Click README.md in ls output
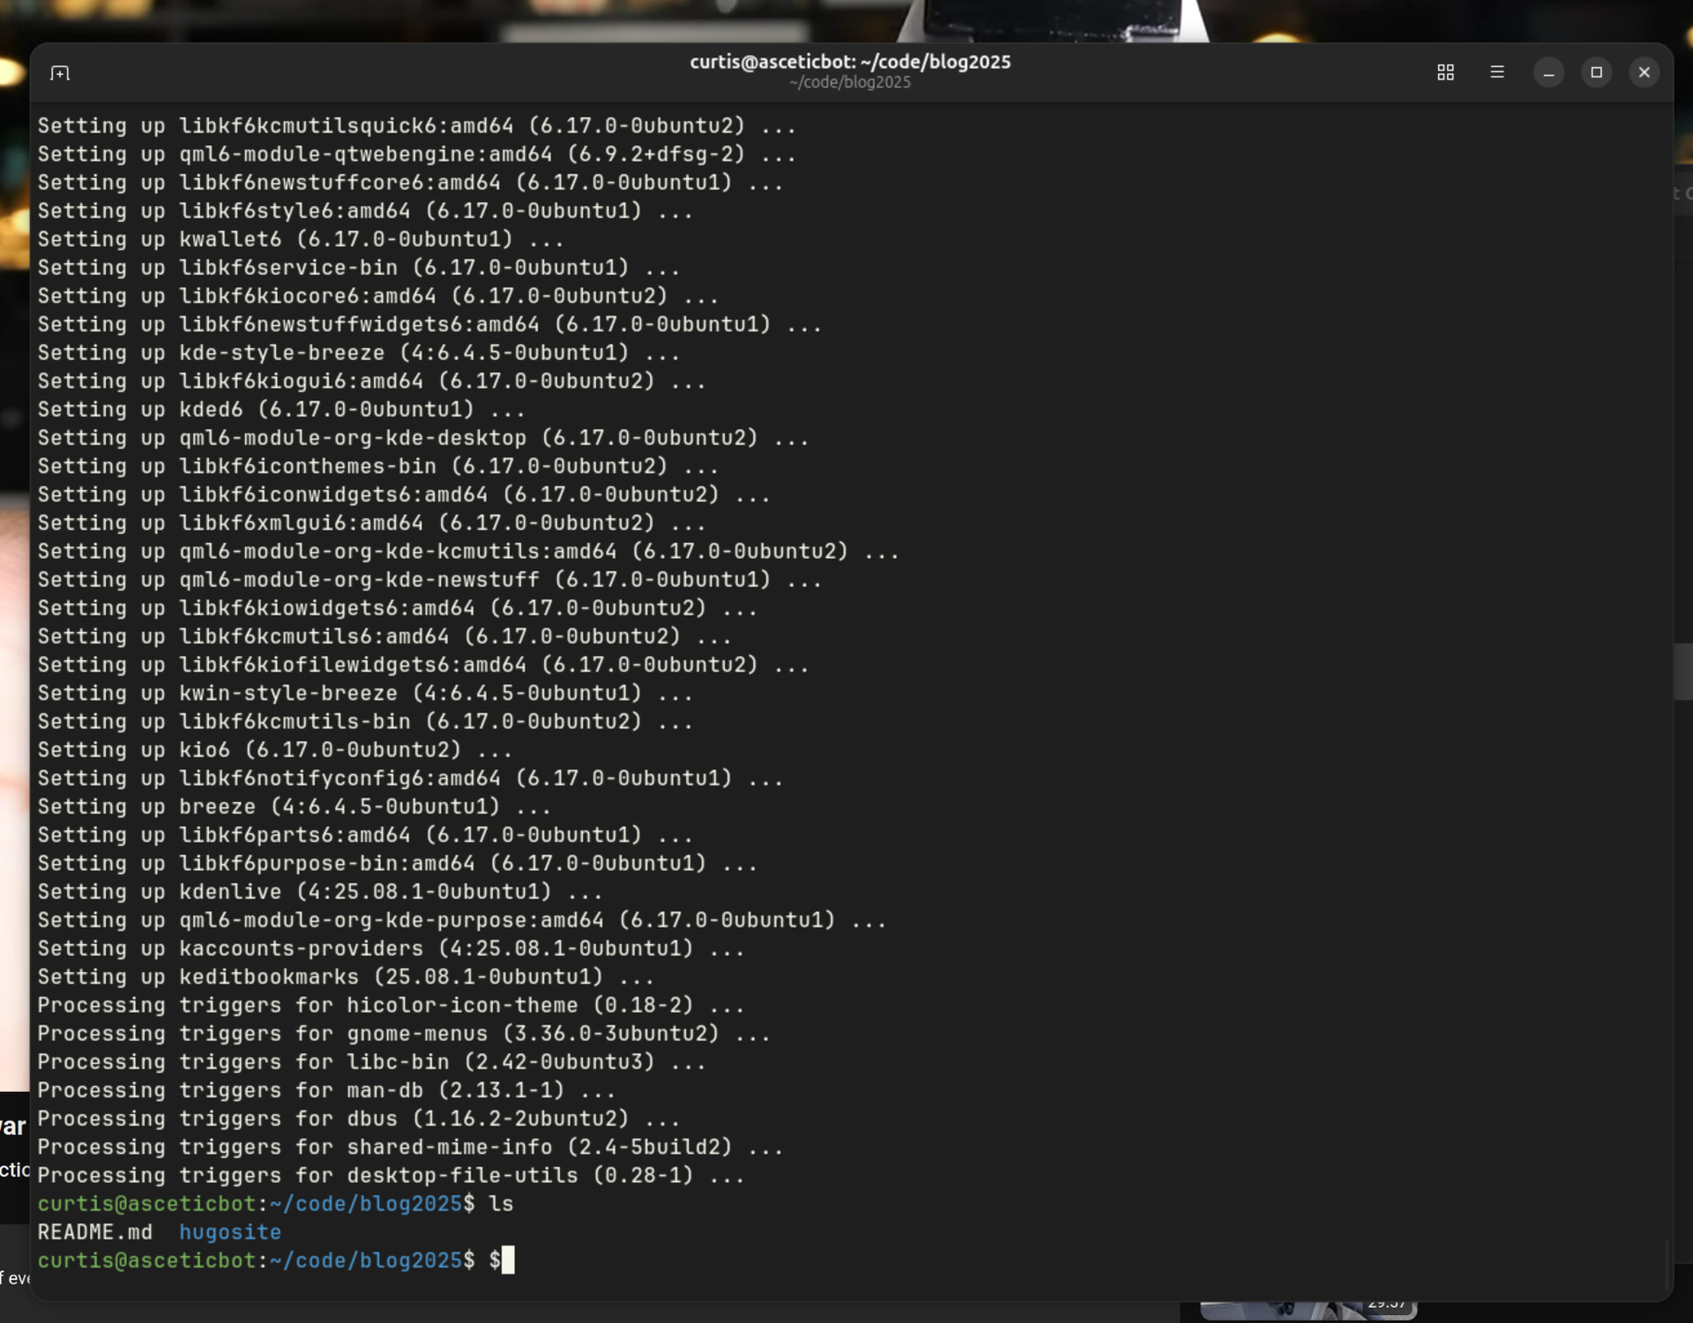The image size is (1693, 1323). (x=94, y=1232)
